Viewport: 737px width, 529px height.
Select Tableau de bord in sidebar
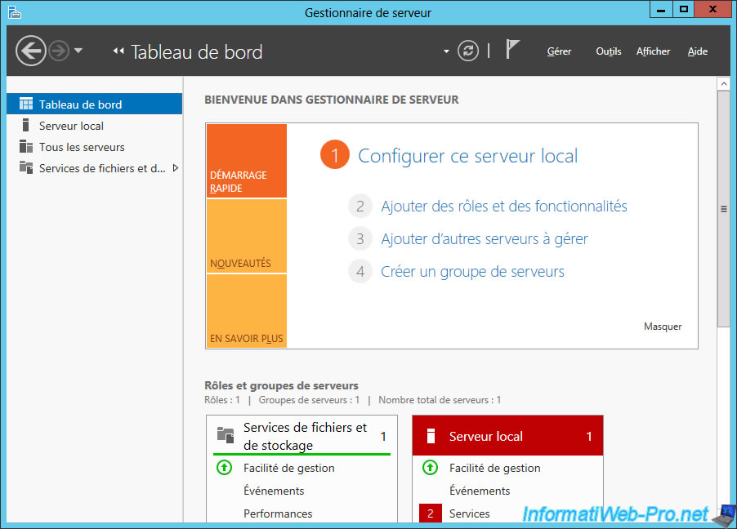[x=95, y=104]
